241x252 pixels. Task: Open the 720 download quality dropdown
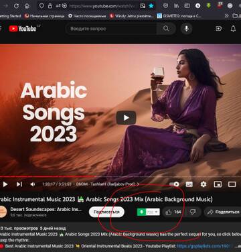point(153,212)
